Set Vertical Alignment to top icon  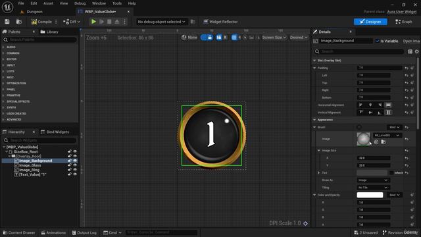360,113
